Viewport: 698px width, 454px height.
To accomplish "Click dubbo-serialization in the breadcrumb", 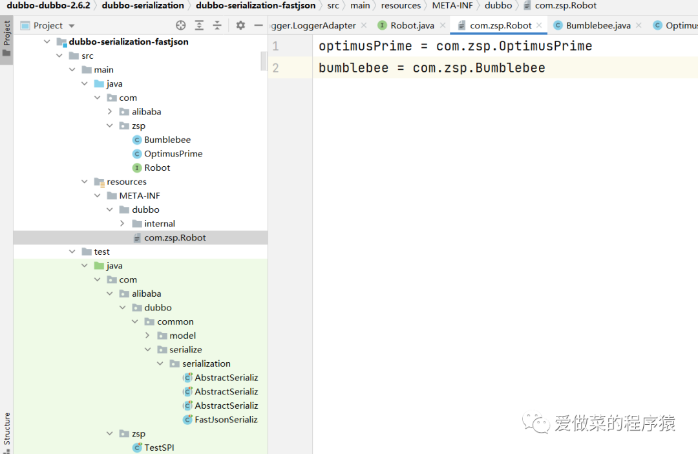I will coord(143,5).
